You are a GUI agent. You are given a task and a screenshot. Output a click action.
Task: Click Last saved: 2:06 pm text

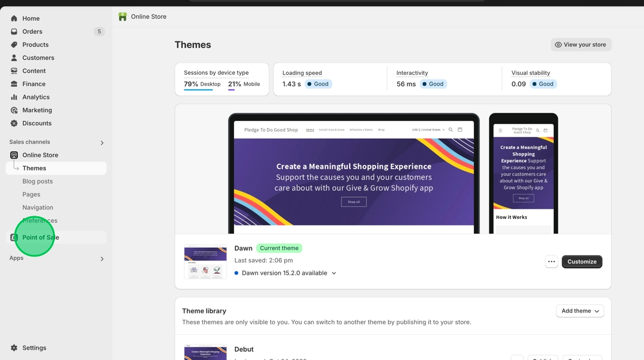pyautogui.click(x=264, y=261)
